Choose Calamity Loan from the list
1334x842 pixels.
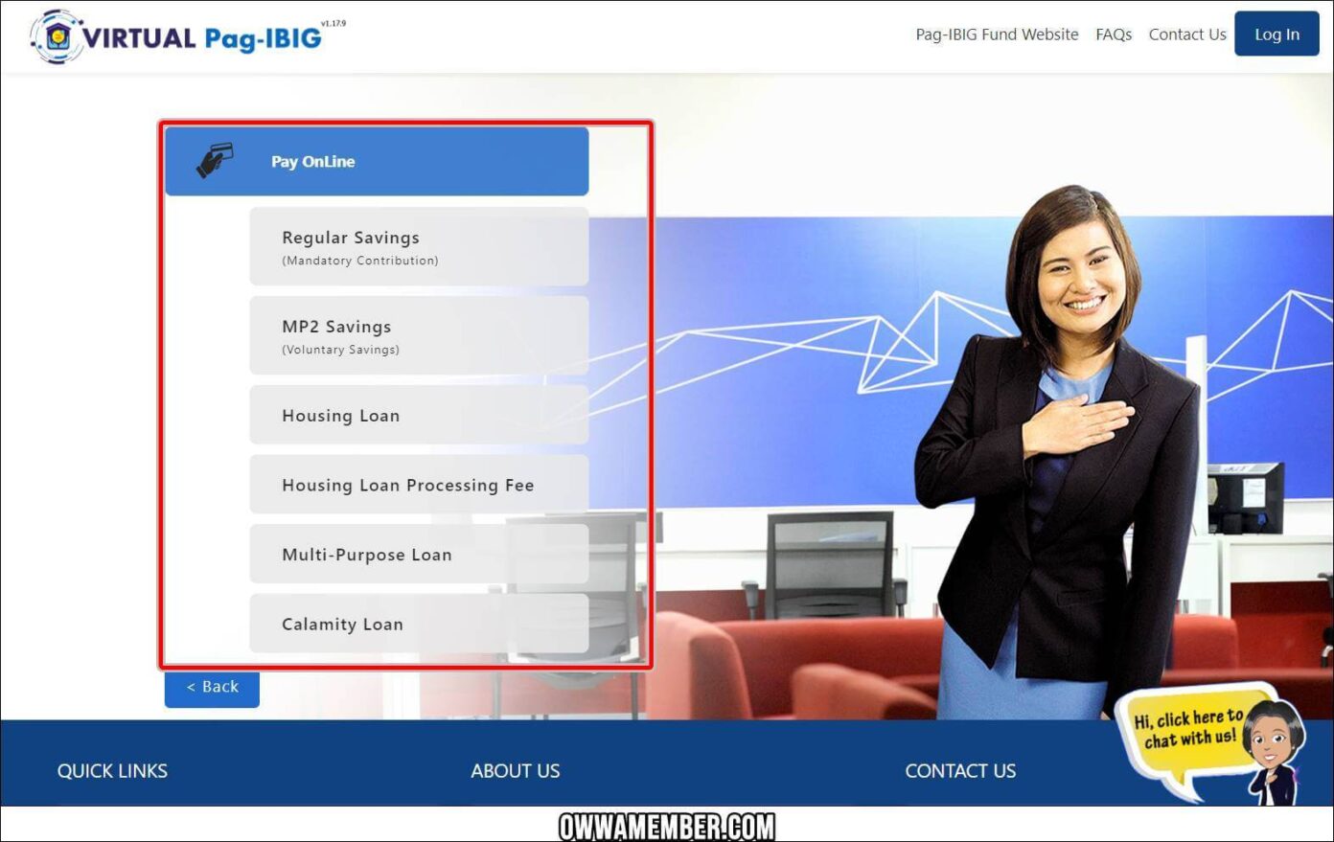pos(419,623)
